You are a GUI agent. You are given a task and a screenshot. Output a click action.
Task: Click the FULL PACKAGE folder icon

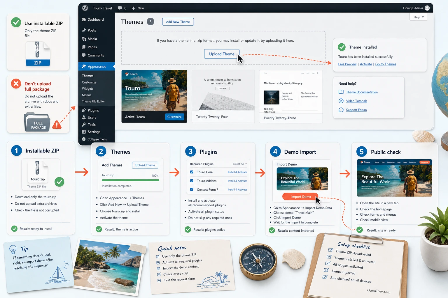tap(37, 122)
